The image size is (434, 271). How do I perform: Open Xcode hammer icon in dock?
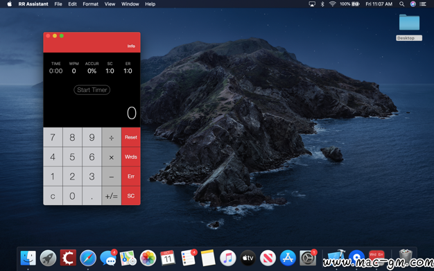pos(336,258)
